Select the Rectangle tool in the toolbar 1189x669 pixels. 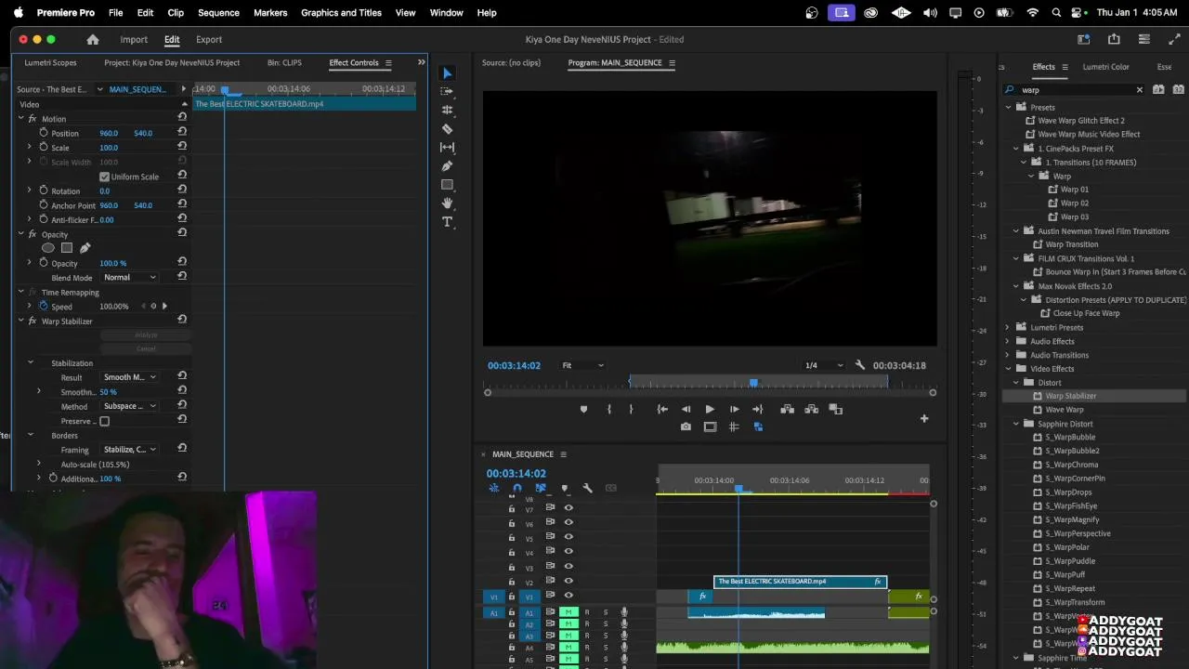pos(447,185)
